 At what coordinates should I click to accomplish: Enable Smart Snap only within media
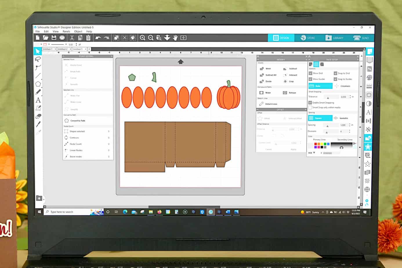(x=310, y=107)
